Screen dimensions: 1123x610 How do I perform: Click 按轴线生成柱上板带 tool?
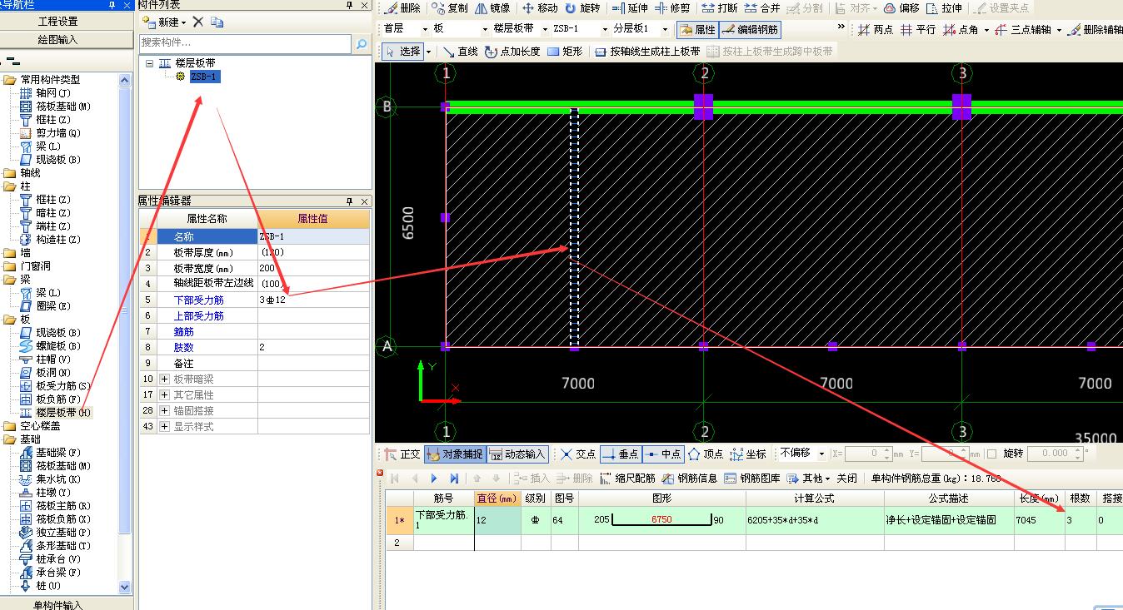[x=647, y=51]
